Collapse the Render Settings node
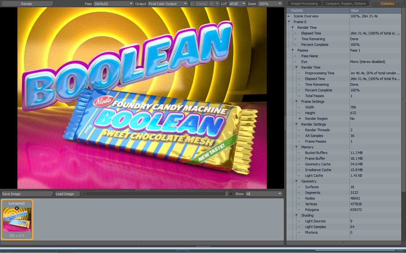The width and height of the screenshot is (406, 253). pos(297,124)
